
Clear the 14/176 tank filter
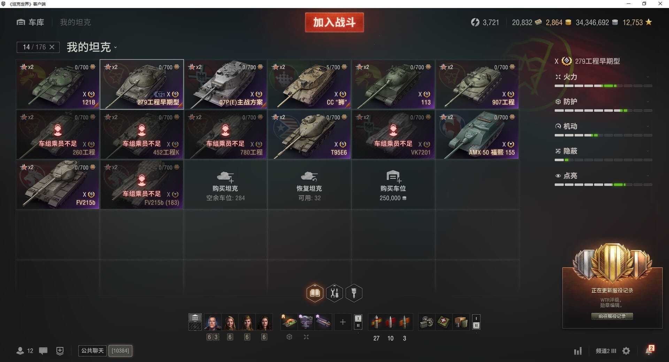coord(52,47)
